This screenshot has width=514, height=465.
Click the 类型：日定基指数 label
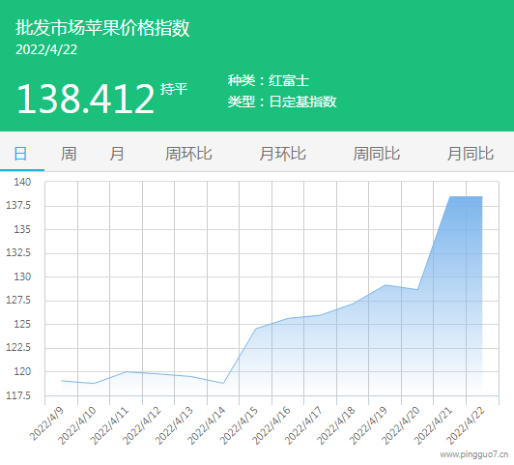tap(282, 102)
